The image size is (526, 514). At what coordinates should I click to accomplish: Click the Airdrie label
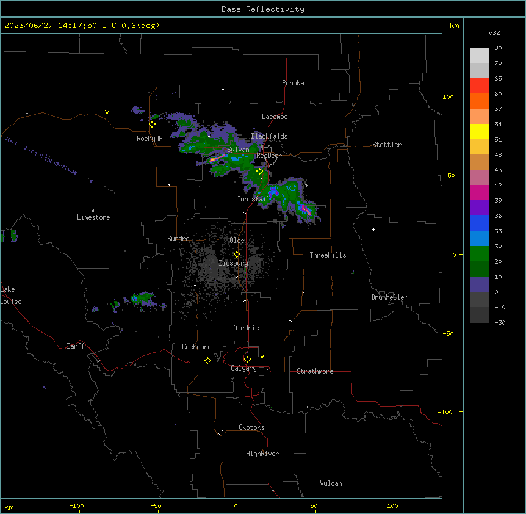(x=247, y=328)
